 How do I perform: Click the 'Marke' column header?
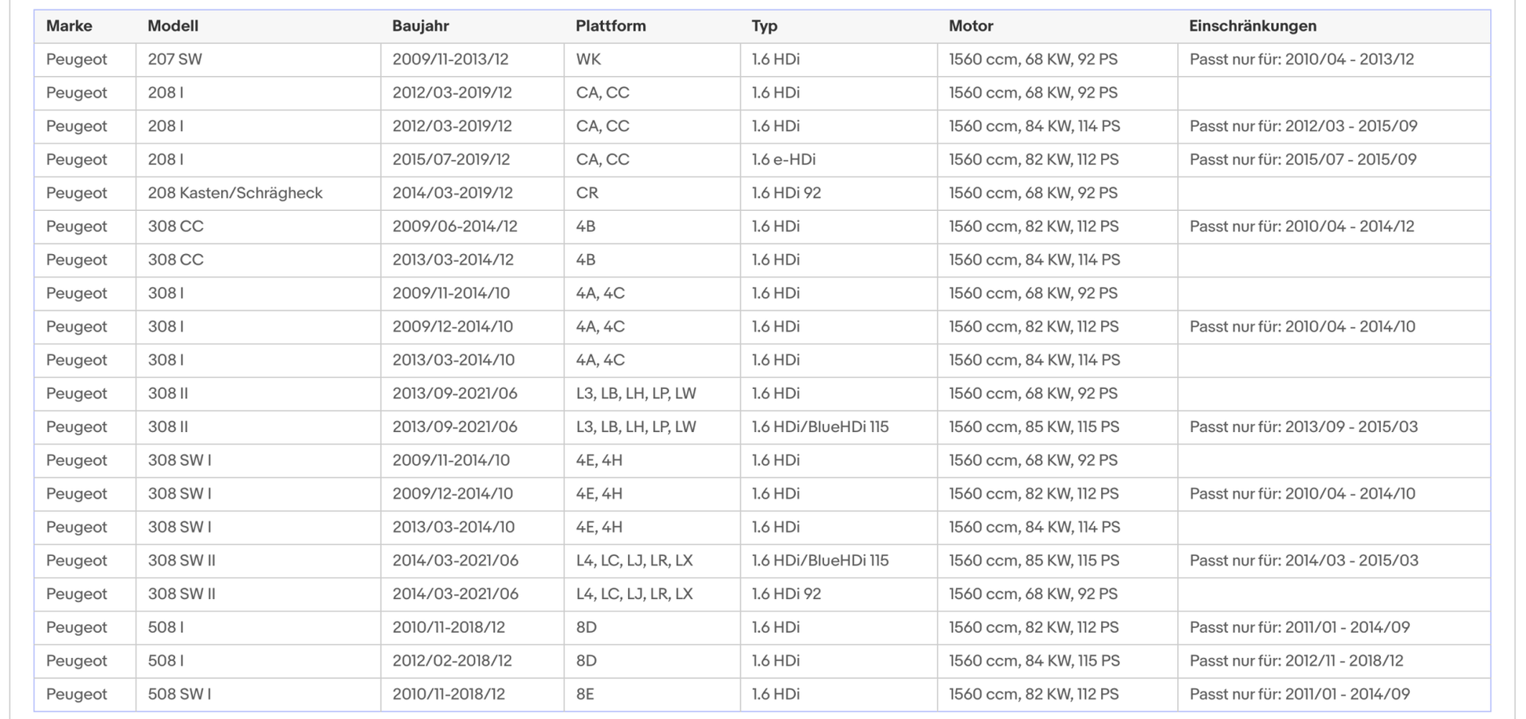tap(69, 26)
